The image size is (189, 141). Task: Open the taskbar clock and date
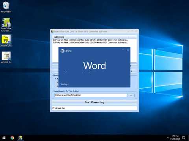tap(175, 138)
